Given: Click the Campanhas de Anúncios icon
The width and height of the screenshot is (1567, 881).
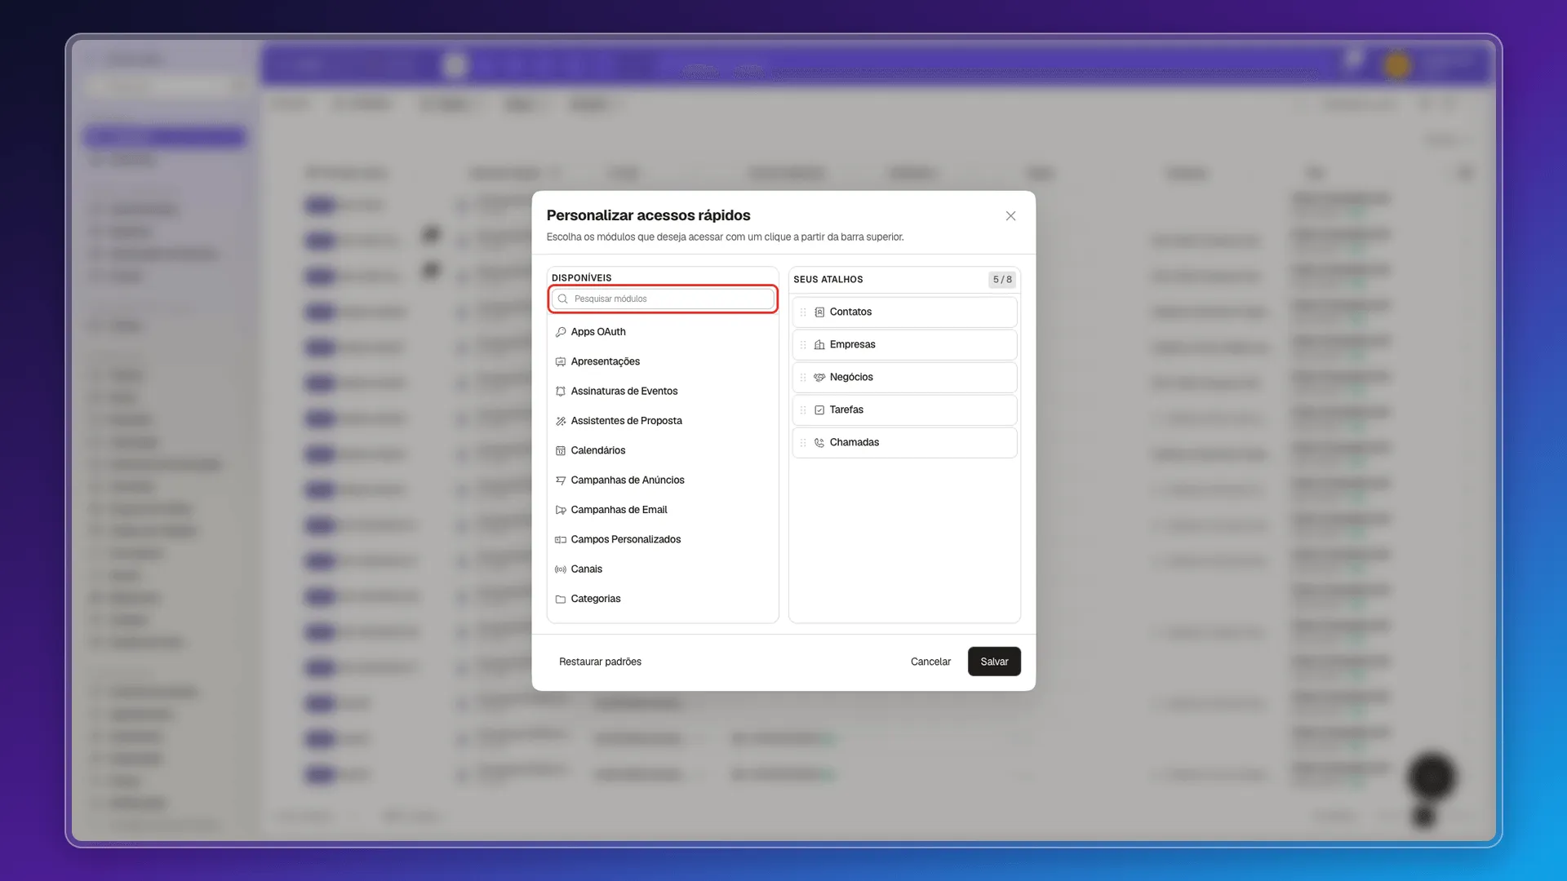Looking at the screenshot, I should pyautogui.click(x=561, y=480).
